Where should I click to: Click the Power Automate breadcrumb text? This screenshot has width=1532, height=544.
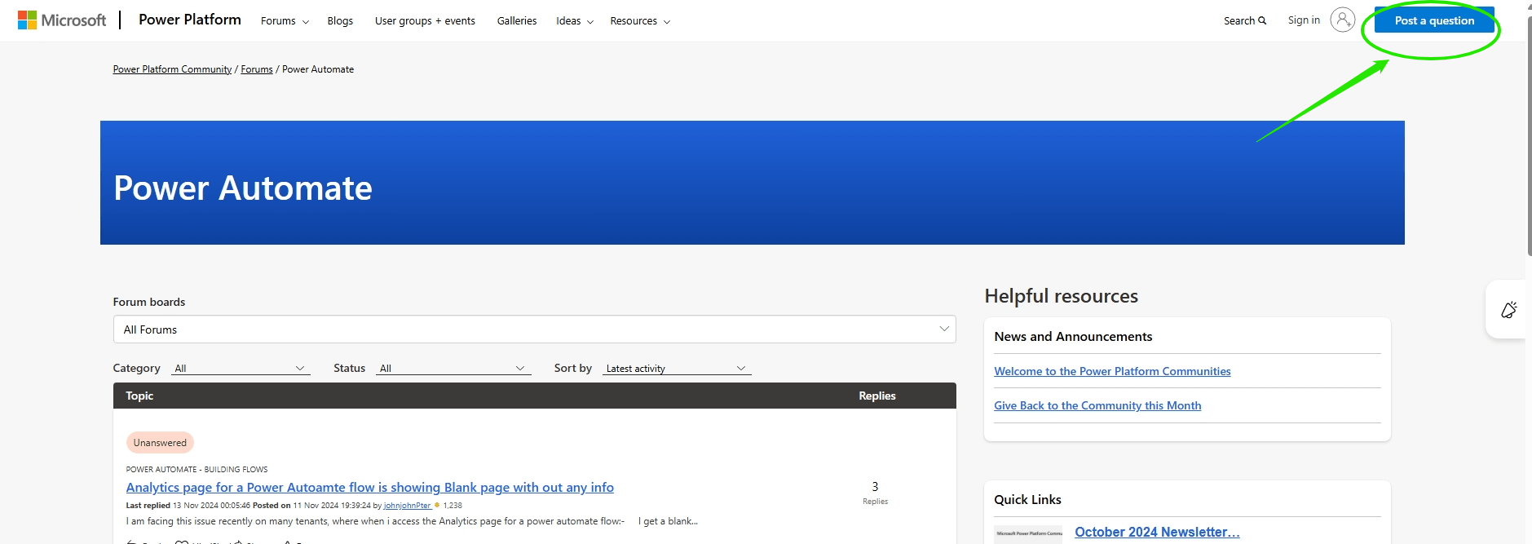point(318,69)
